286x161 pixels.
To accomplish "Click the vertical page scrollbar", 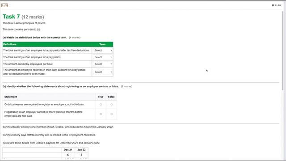I will coord(283,50).
